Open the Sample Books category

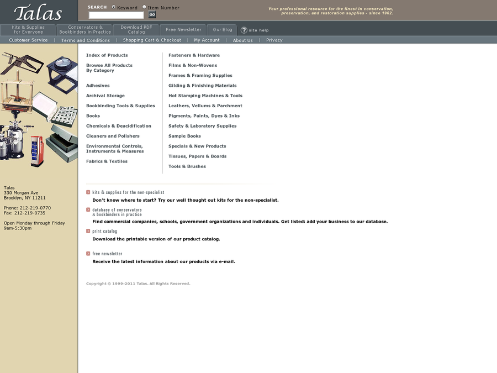tap(184, 136)
